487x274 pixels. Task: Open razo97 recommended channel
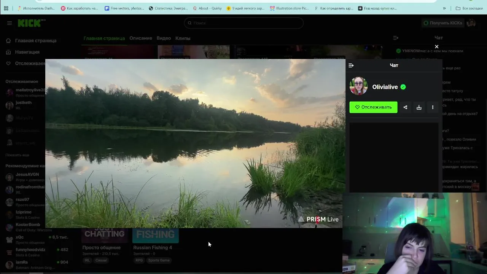[25, 202]
